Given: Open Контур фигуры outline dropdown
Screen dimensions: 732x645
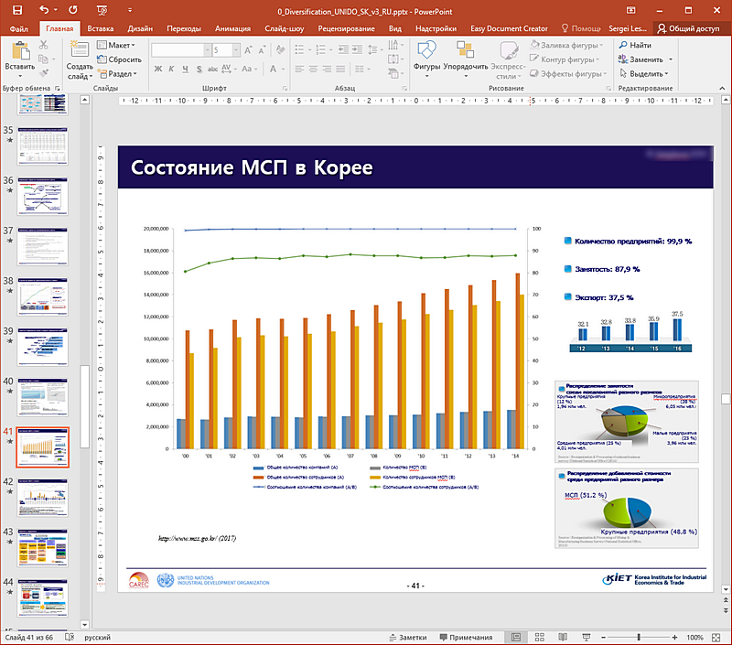Looking at the screenshot, I should pos(565,59).
